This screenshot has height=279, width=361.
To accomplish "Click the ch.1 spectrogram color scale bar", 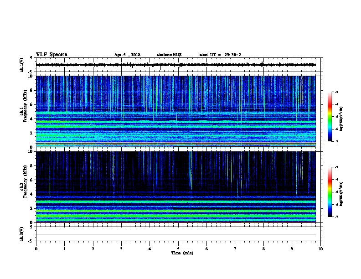I will (330, 117).
